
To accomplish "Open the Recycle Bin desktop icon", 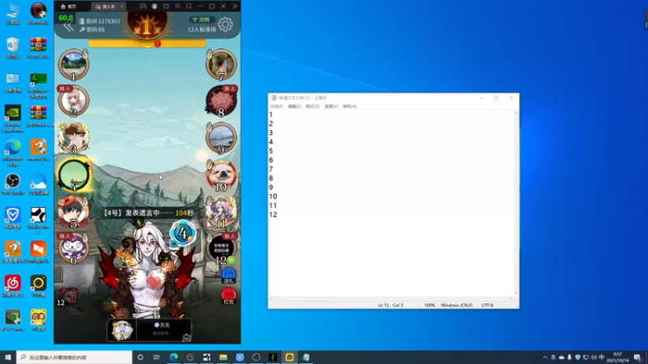I will tap(13, 48).
